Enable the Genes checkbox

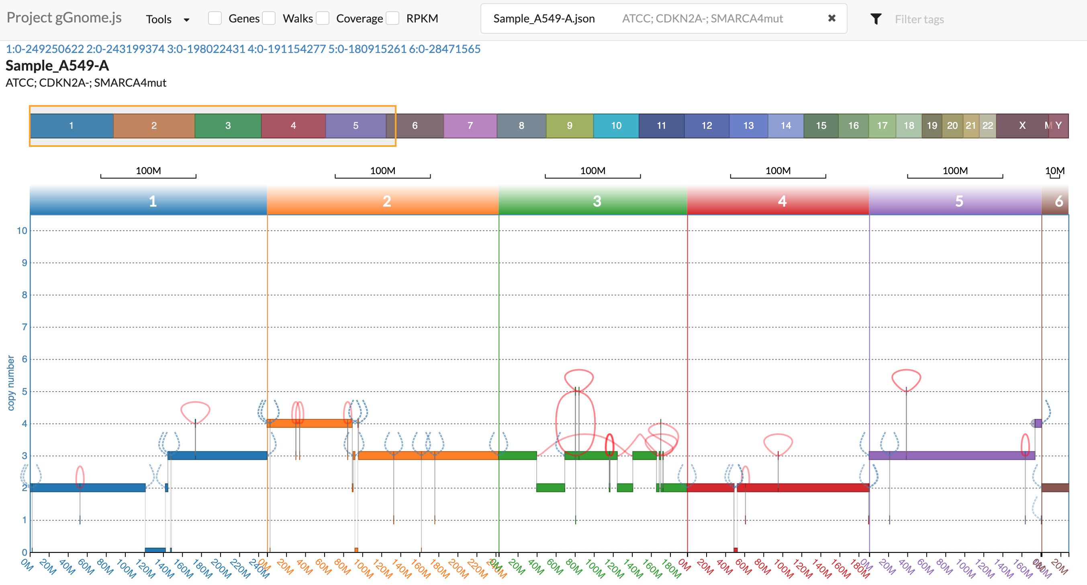click(215, 18)
